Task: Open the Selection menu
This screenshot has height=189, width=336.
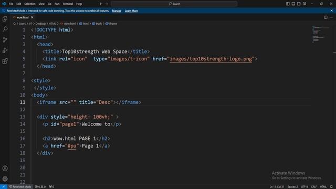Action: tap(30, 4)
